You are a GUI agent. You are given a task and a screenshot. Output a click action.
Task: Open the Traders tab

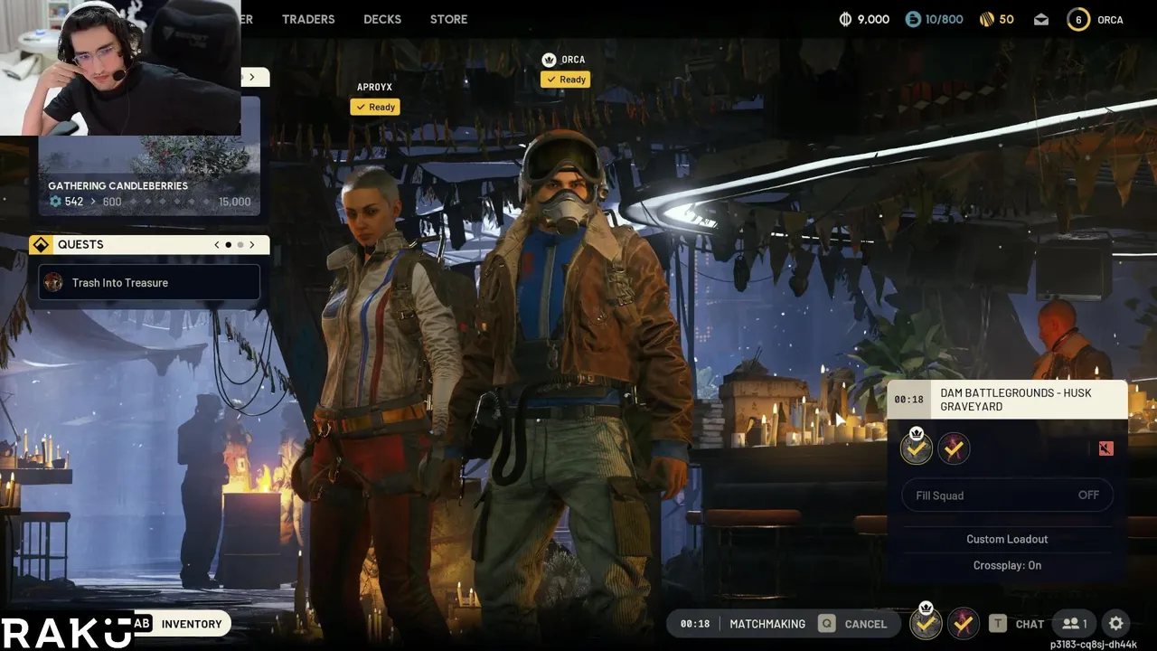click(308, 19)
